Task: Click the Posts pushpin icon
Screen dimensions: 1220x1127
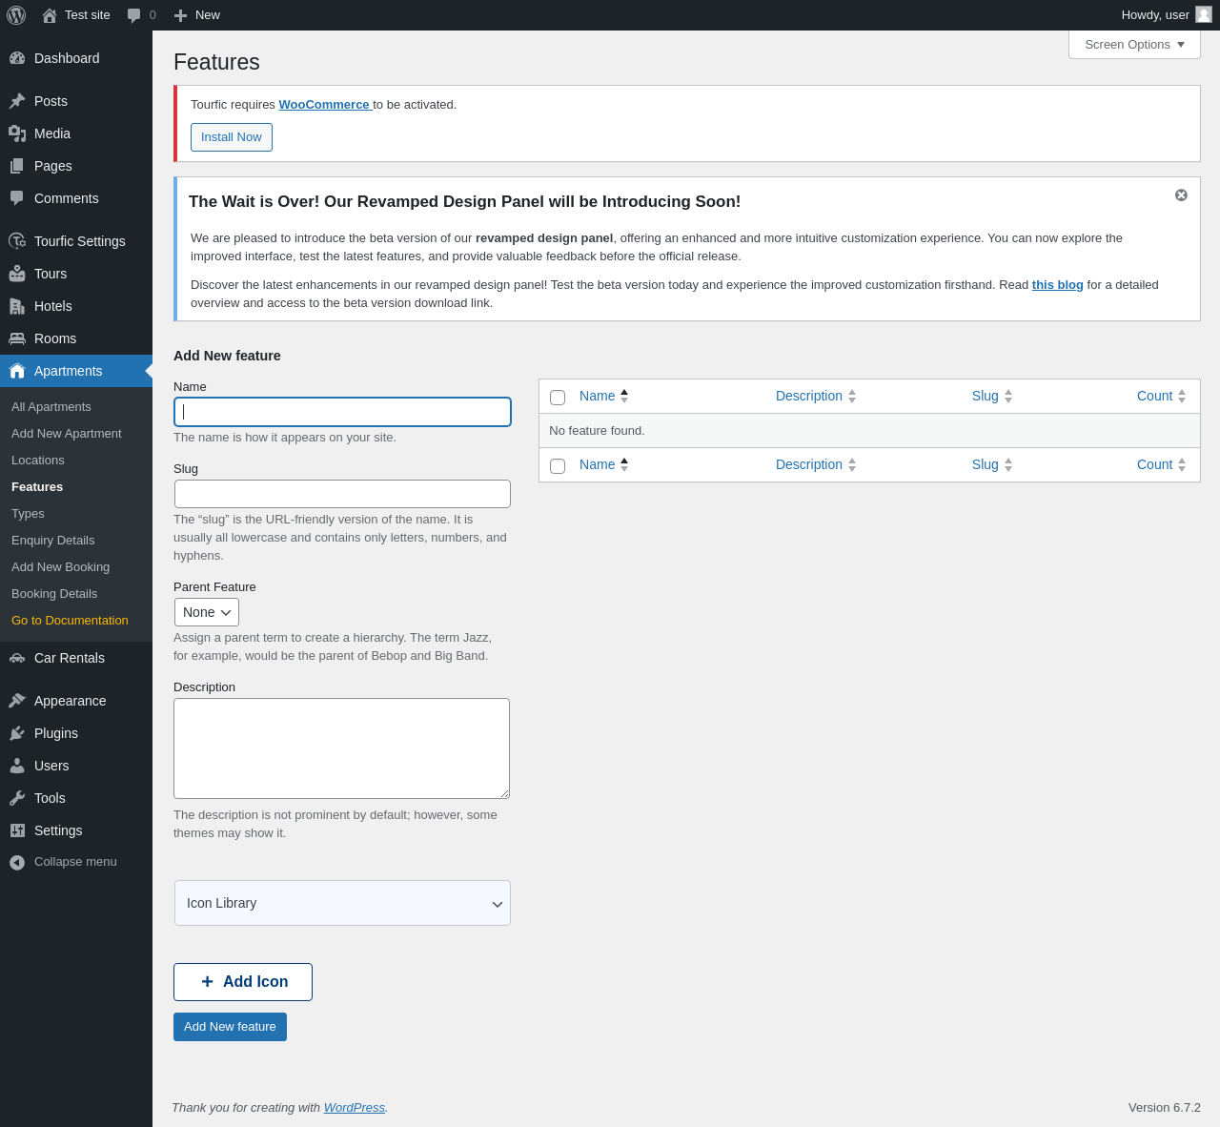Action: (17, 101)
